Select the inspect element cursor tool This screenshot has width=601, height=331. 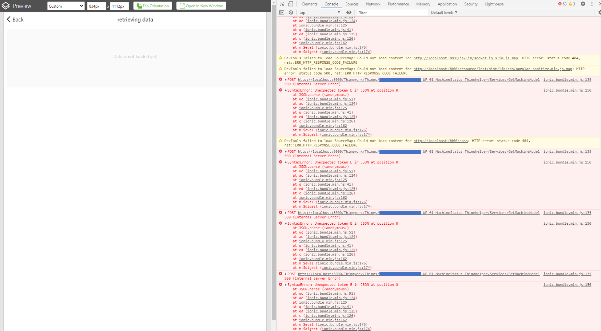[281, 4]
